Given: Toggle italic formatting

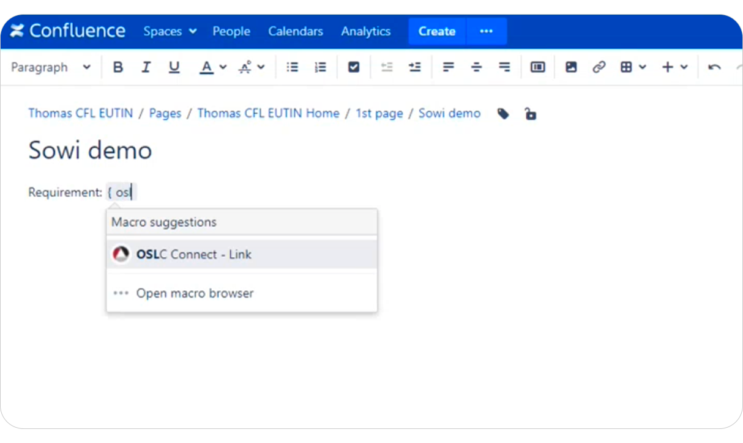Looking at the screenshot, I should 146,67.
